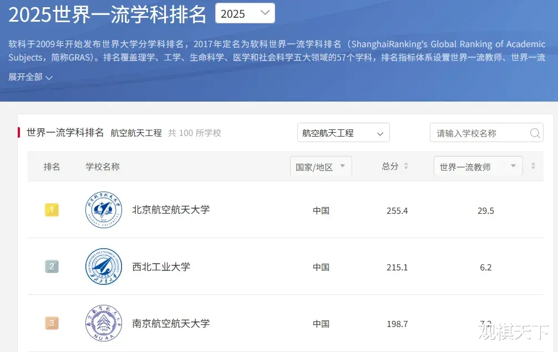The width and height of the screenshot is (558, 352).
Task: Click the rank 2 silver badge
Action: coord(52,266)
